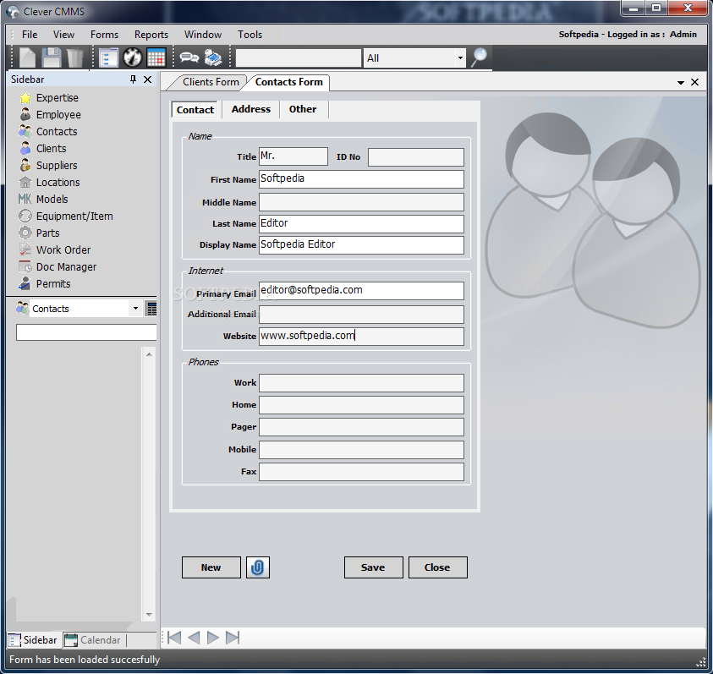Open the View menu

(x=63, y=35)
